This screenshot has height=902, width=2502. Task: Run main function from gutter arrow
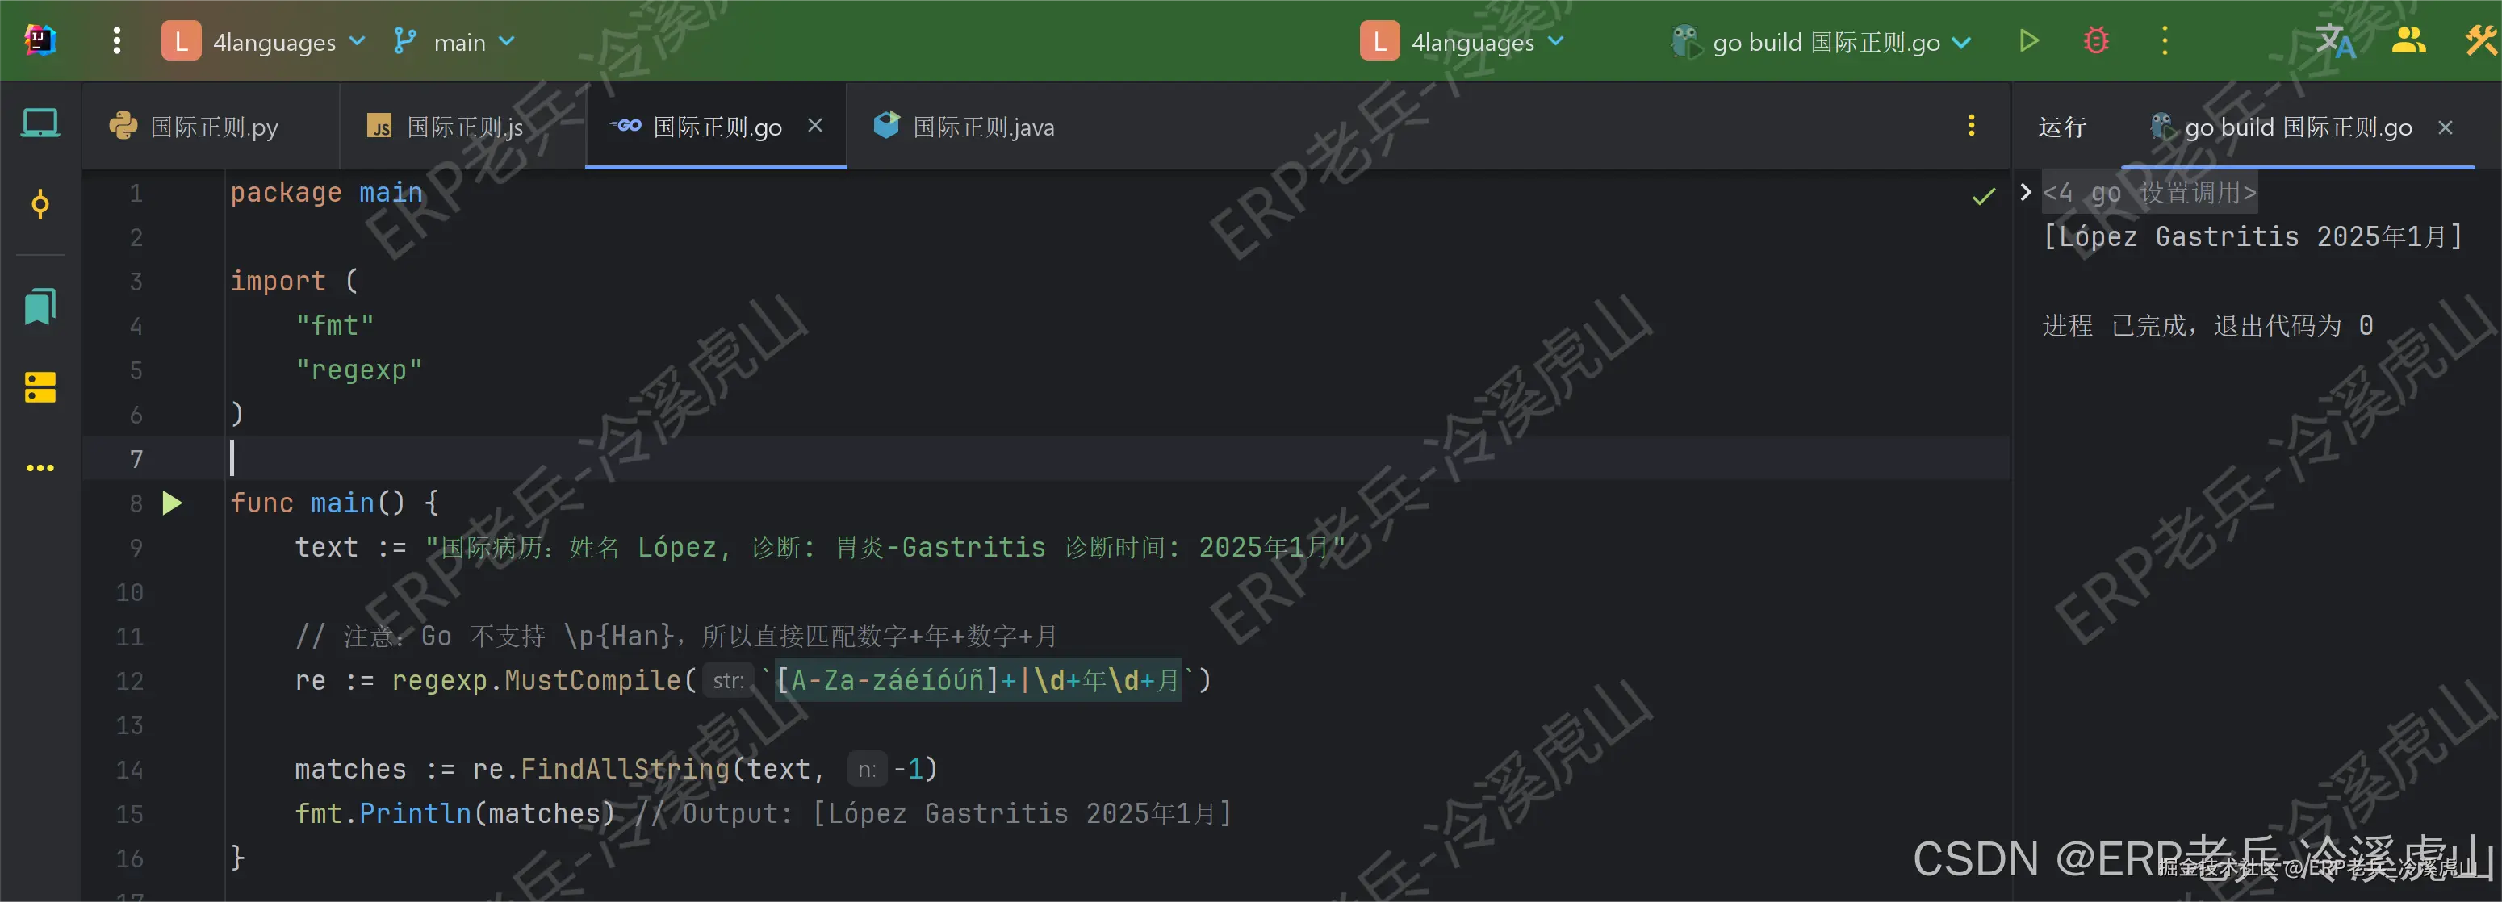pyautogui.click(x=172, y=503)
